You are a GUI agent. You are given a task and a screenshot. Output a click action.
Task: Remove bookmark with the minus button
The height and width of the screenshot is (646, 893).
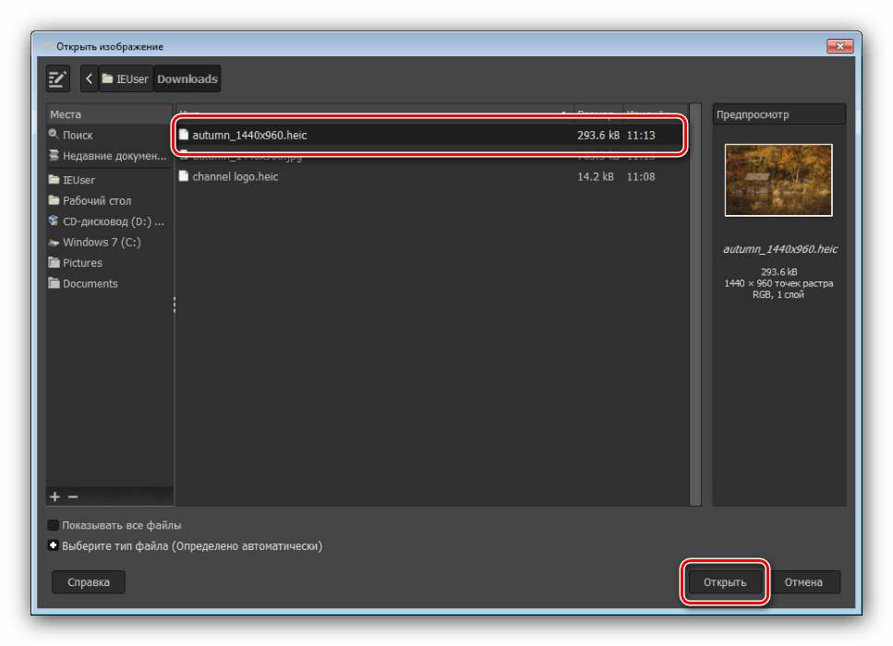73,496
